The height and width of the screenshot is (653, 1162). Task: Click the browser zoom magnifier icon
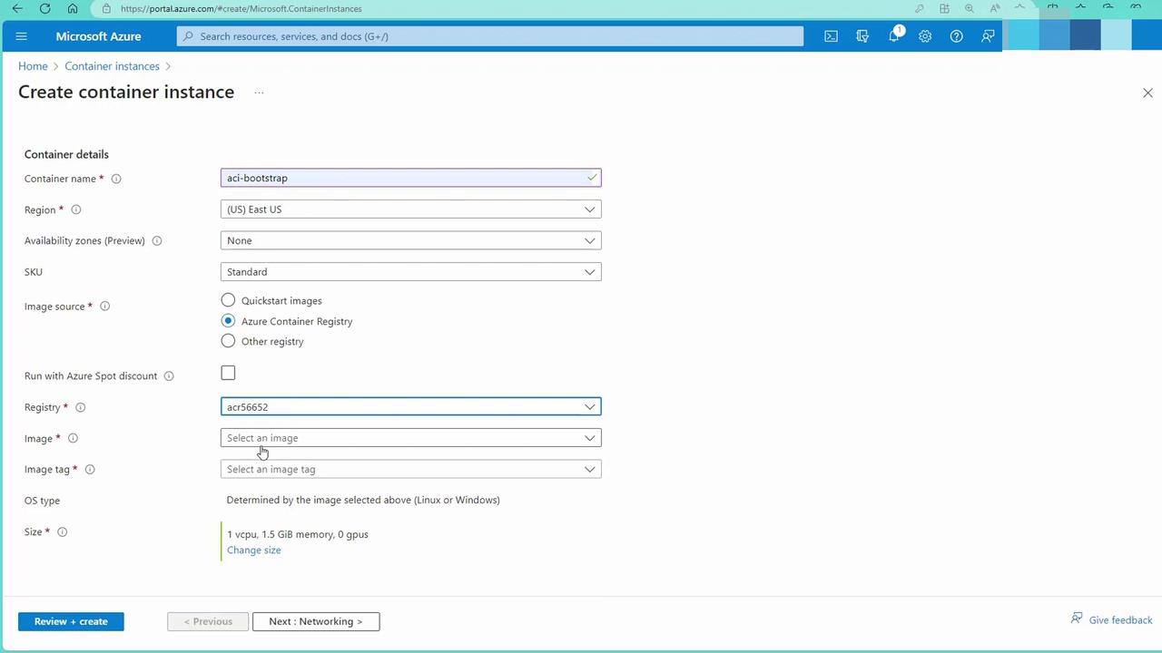[970, 9]
